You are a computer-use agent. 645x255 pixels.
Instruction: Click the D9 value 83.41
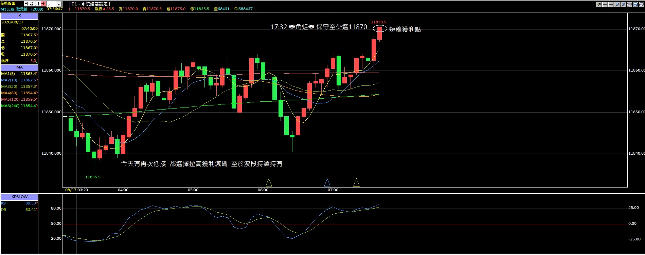tap(31, 210)
